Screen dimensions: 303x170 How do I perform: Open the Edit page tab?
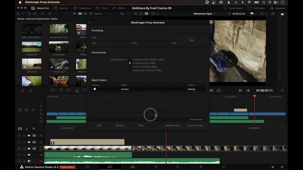click(x=133, y=167)
